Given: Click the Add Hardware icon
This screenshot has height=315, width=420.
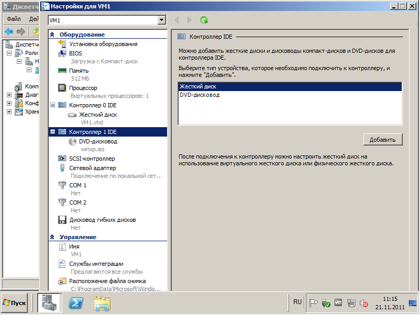Looking at the screenshot, I should tap(62, 43).
